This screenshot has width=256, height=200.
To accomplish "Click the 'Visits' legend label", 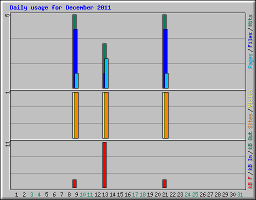I will coord(250,99).
